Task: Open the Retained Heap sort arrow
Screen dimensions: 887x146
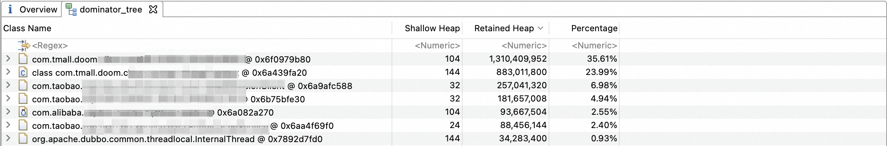Action: tap(540, 28)
